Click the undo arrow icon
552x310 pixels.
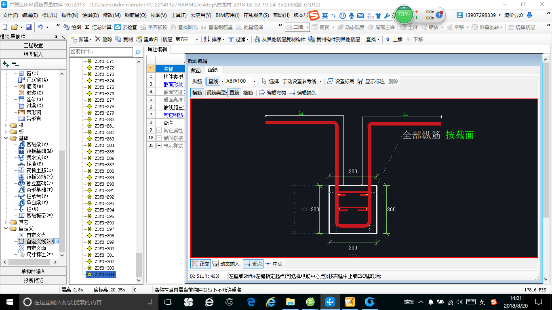pos(40,27)
